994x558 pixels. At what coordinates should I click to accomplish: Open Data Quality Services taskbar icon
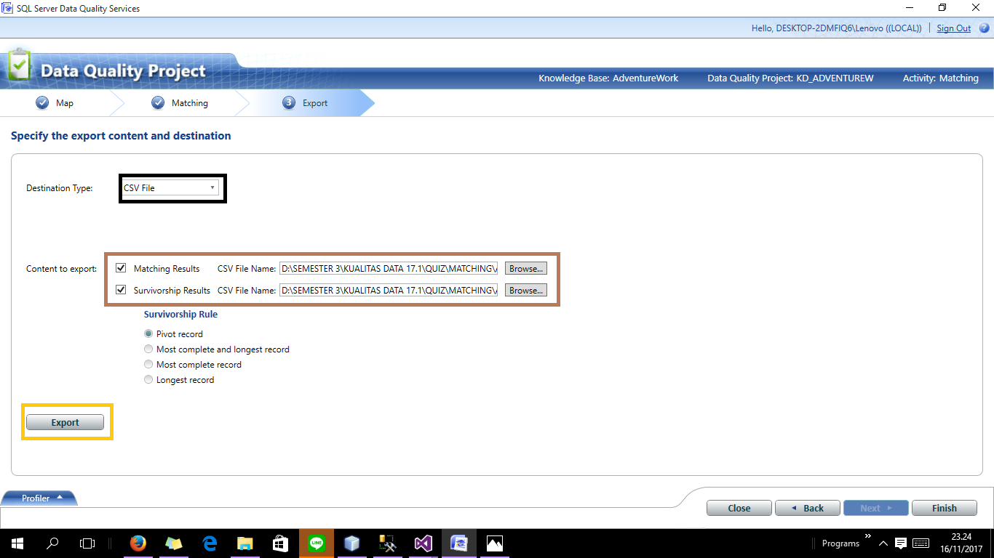coord(459,543)
